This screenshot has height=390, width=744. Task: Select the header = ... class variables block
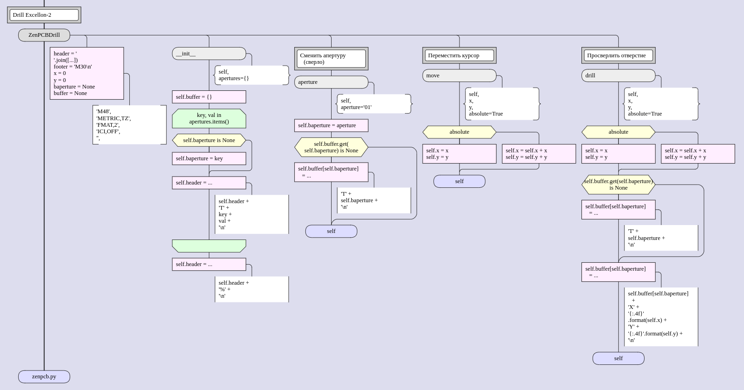87,73
